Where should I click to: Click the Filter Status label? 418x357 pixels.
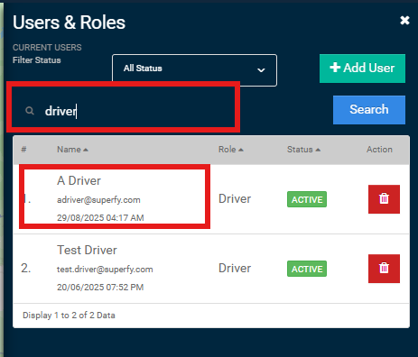point(37,60)
